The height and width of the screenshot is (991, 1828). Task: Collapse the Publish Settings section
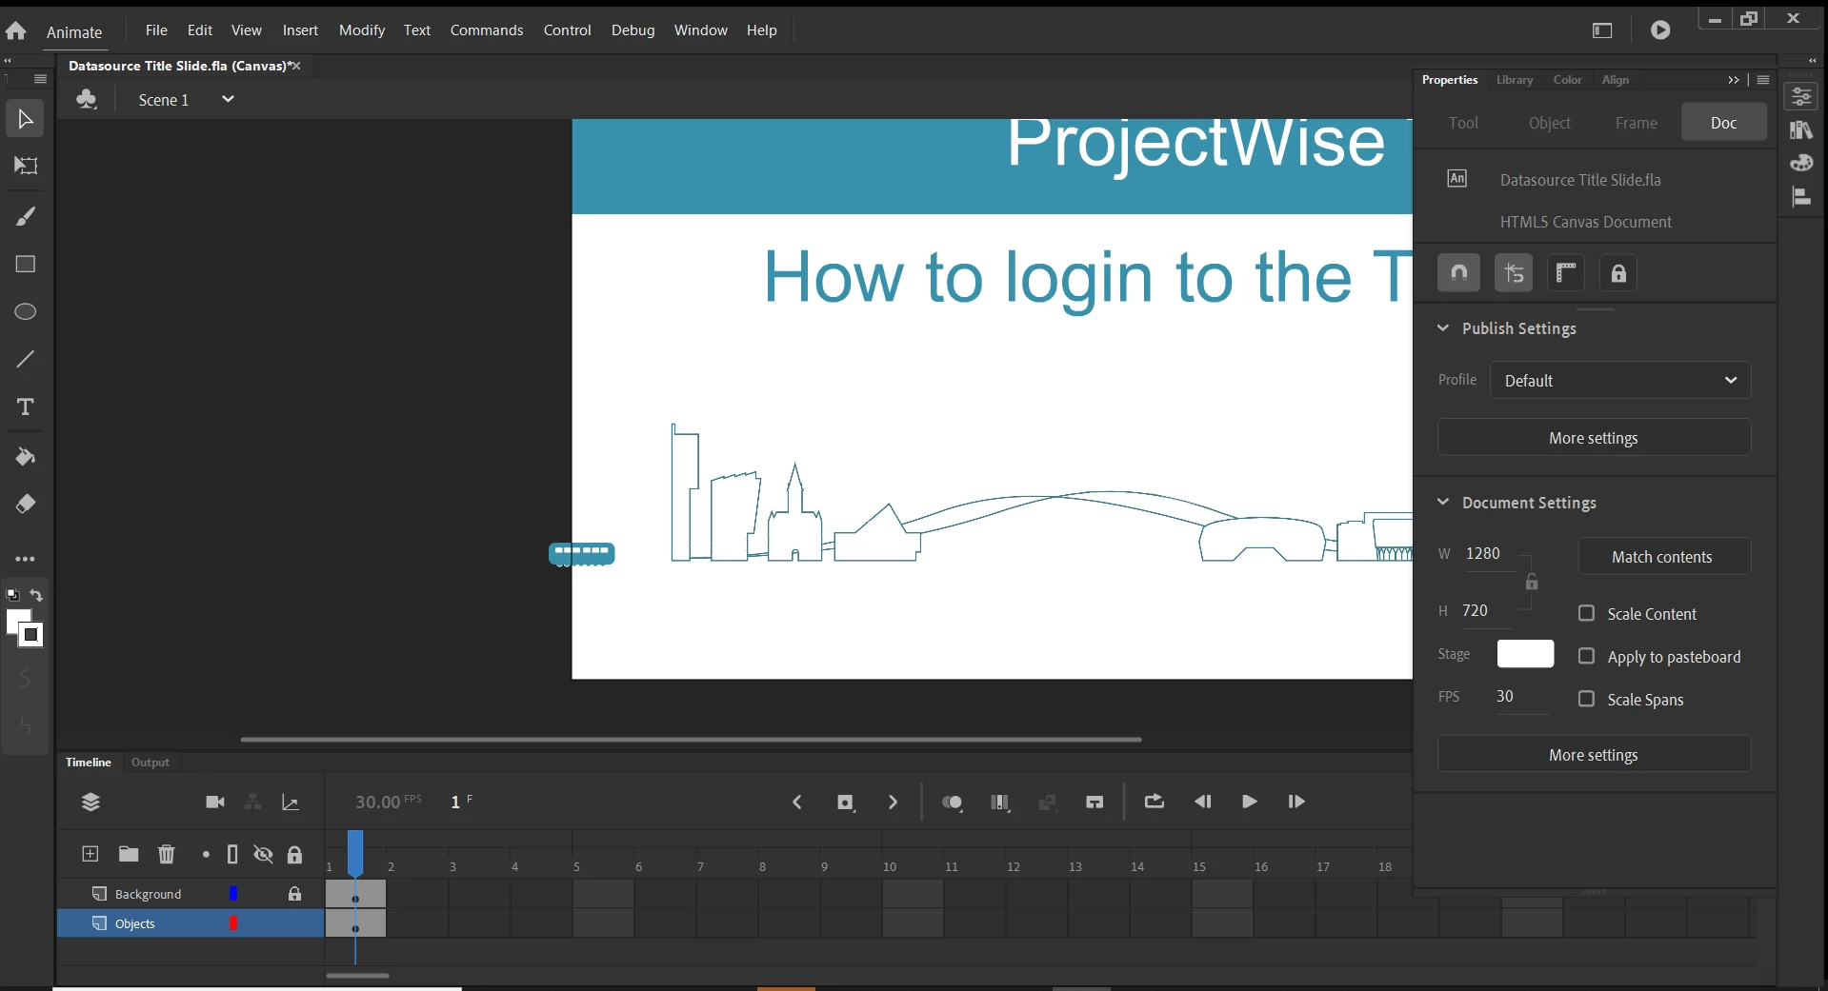pos(1443,327)
